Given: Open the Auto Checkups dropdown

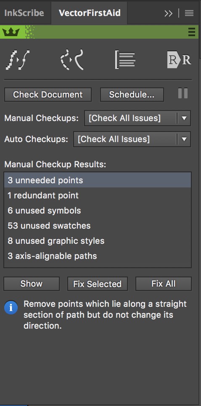Looking at the screenshot, I should click(x=132, y=139).
